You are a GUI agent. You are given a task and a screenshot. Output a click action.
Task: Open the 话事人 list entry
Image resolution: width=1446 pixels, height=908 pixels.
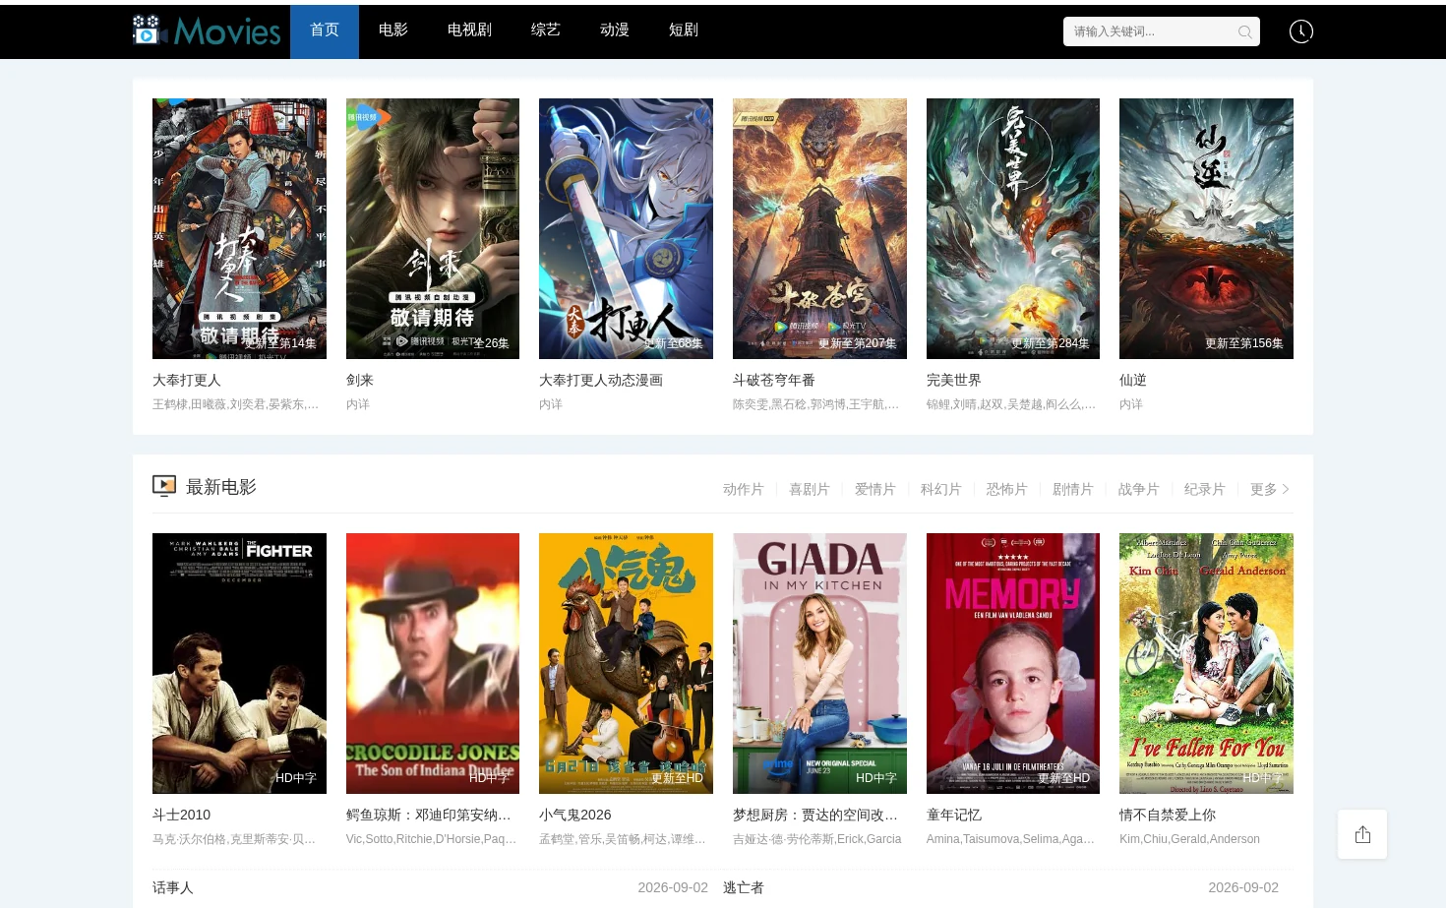tap(173, 887)
